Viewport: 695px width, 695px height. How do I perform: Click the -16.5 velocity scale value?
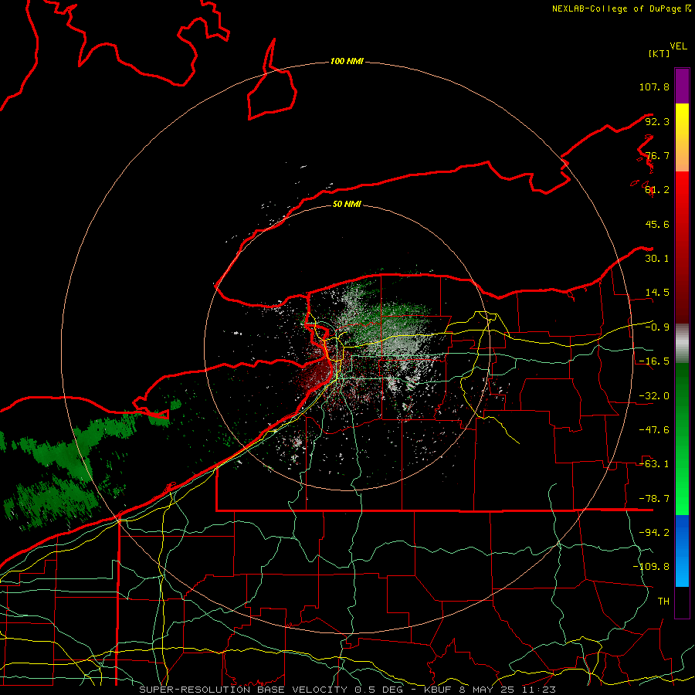click(654, 361)
